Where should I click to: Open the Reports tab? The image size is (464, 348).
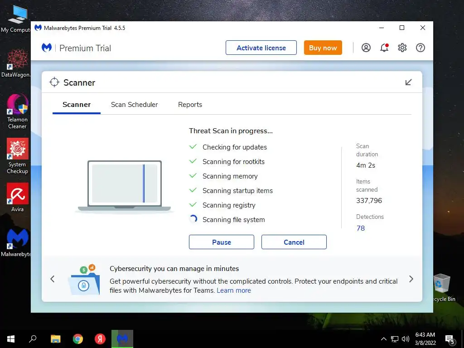(190, 105)
